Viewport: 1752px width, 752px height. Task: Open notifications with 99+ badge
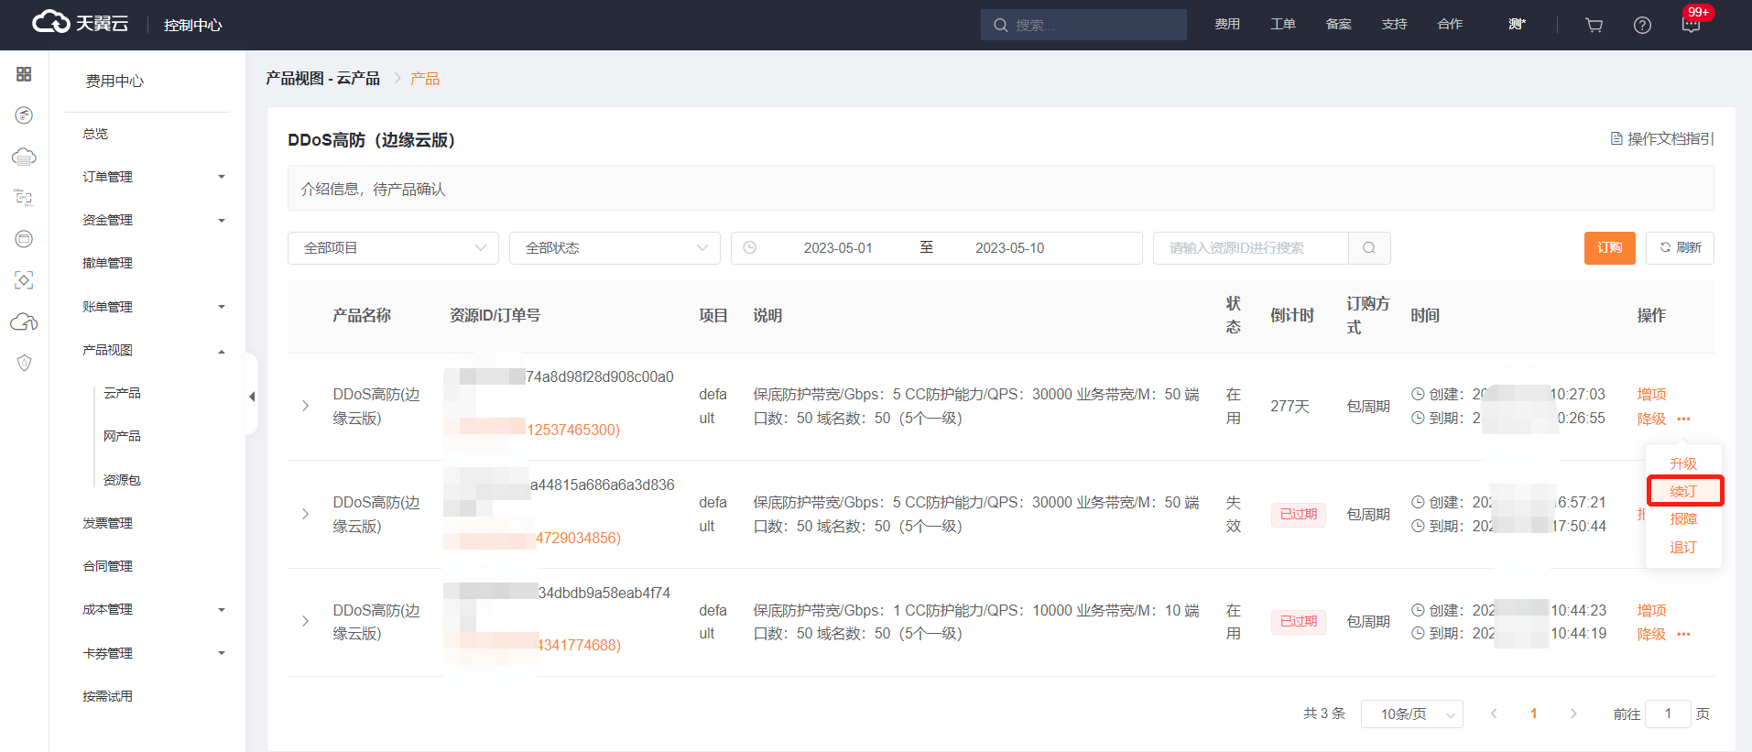pos(1692,24)
